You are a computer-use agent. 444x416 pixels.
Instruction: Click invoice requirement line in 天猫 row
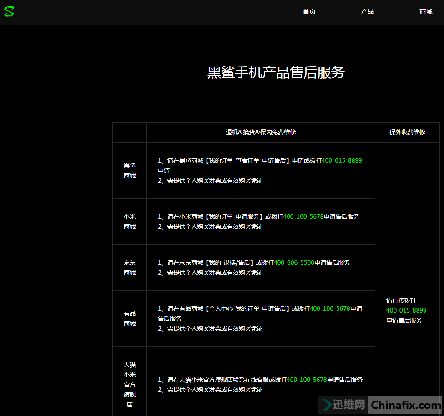click(210, 390)
